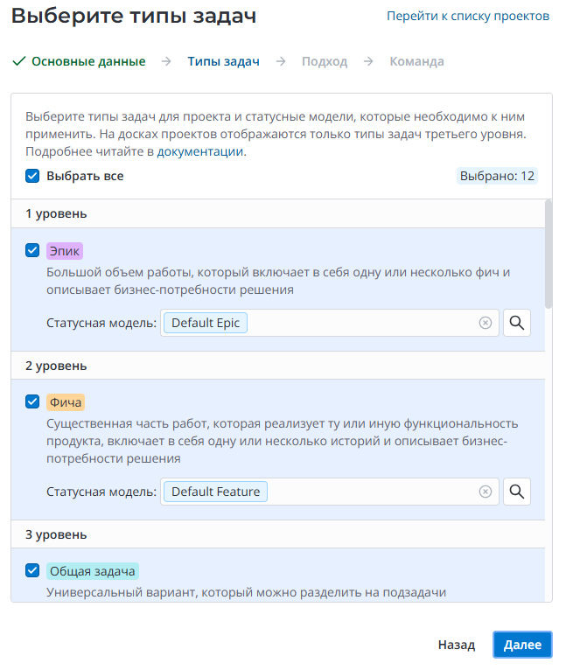Select the Типы задач step
The height and width of the screenshot is (670, 566).
pyautogui.click(x=223, y=61)
